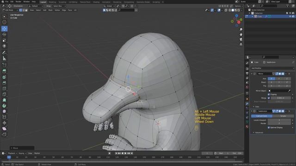Click the red X axis on navigation gizmo
Image resolution: width=296 pixels, height=166 pixels.
239,22
